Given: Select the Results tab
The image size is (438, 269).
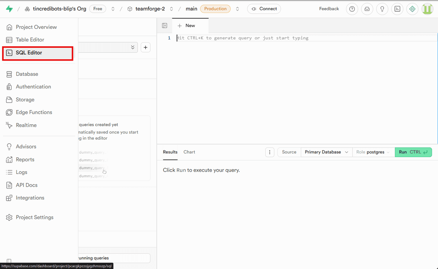Looking at the screenshot, I should click(170, 152).
